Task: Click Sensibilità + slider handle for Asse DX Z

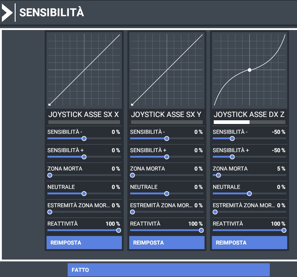Action: point(232,157)
